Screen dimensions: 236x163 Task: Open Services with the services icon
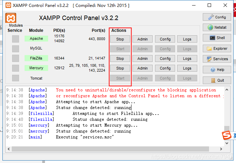tap(217, 59)
